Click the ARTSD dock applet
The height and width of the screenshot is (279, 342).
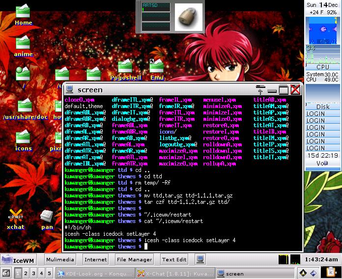click(x=156, y=7)
